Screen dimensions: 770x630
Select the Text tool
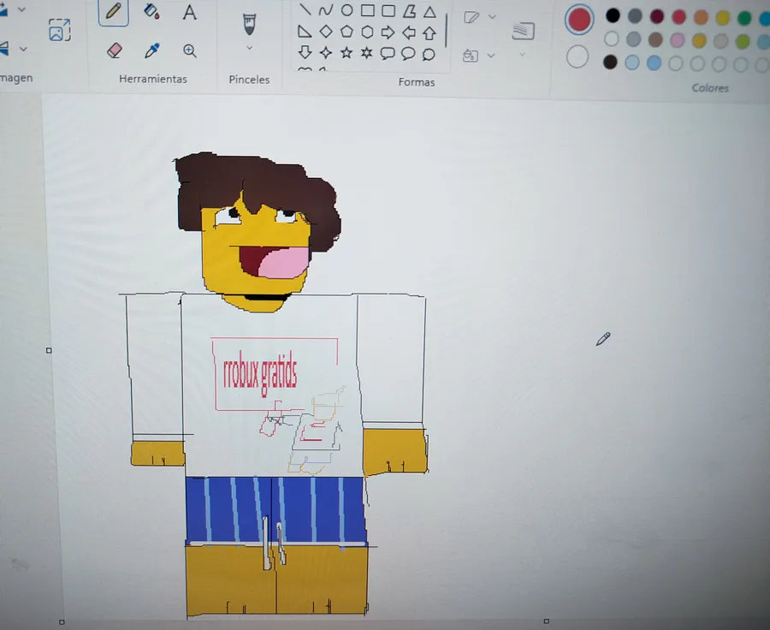[x=190, y=12]
